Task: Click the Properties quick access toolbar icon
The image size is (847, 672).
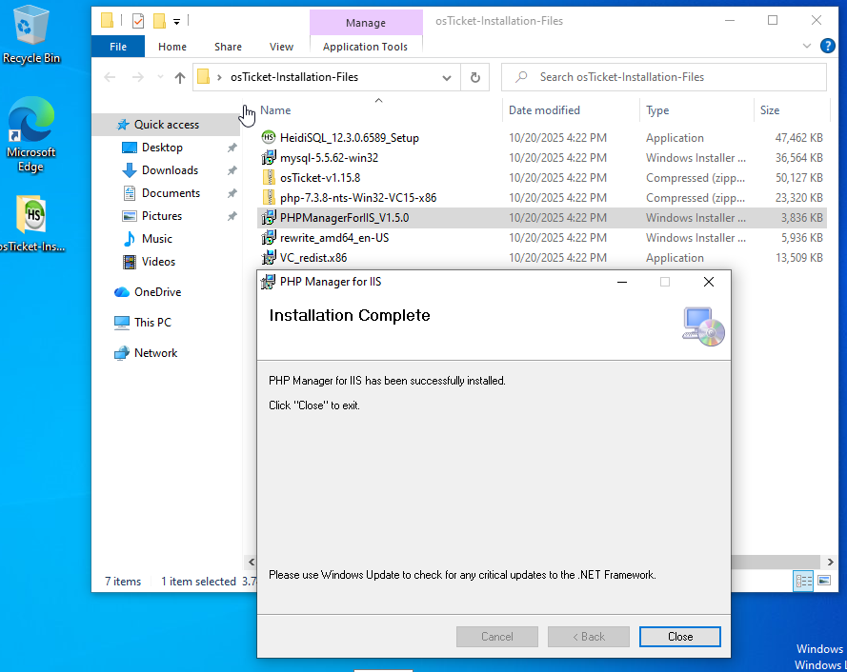Action: coord(138,21)
